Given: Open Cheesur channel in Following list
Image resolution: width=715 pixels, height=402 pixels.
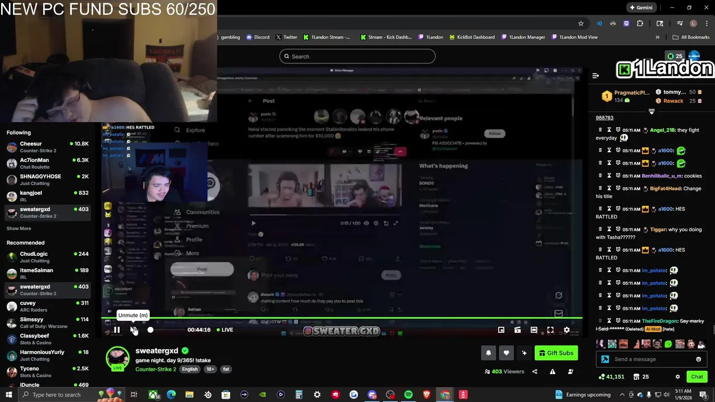Looking at the screenshot, I should pyautogui.click(x=47, y=147).
